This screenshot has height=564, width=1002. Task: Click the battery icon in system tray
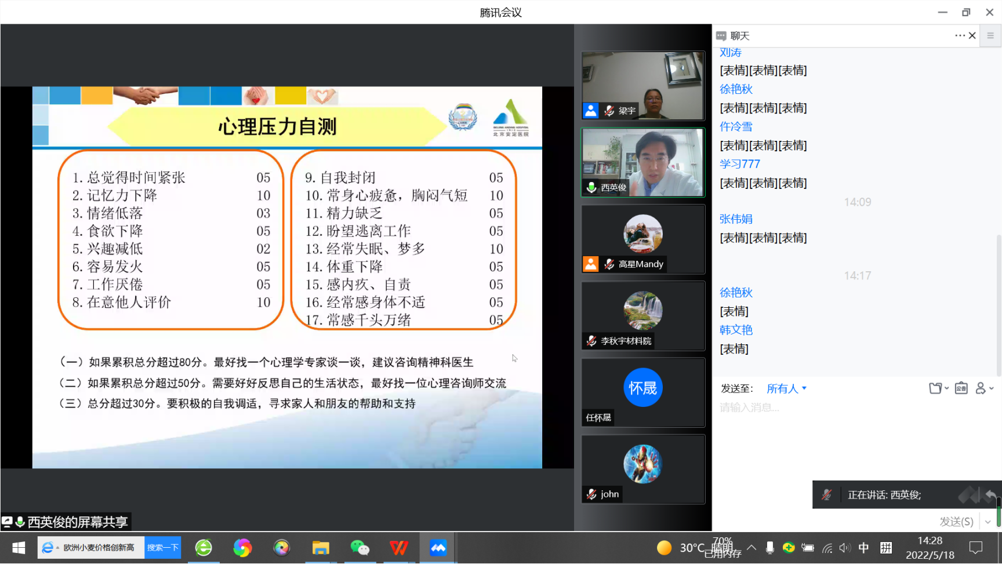(x=808, y=548)
